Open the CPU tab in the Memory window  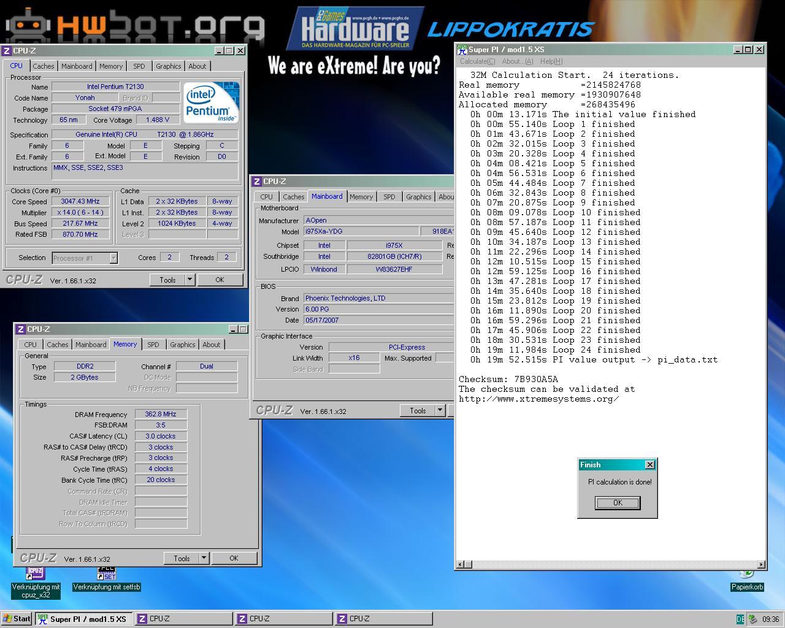tap(31, 345)
